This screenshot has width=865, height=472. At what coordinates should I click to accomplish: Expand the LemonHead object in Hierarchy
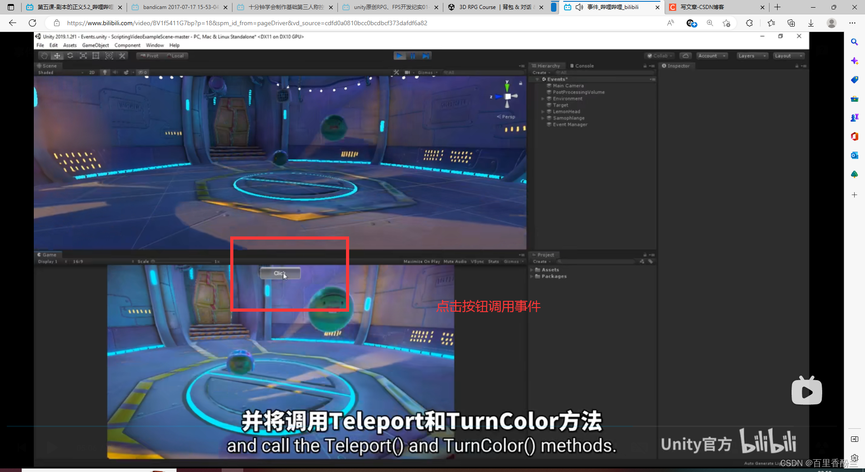(x=542, y=112)
